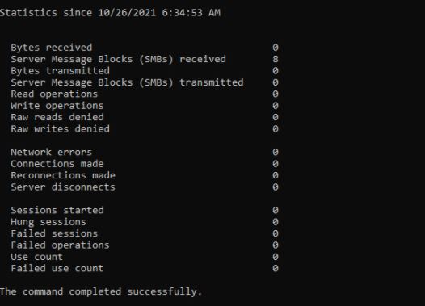Viewport: 425px width, 306px height.
Task: Click the Statistics since timestamp line
Action: click(110, 13)
